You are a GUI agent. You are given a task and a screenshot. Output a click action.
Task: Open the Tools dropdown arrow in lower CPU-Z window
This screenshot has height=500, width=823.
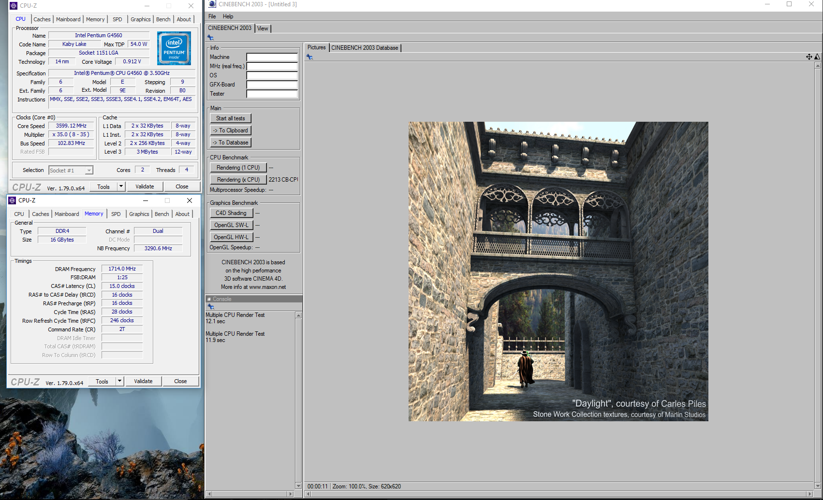pos(119,381)
